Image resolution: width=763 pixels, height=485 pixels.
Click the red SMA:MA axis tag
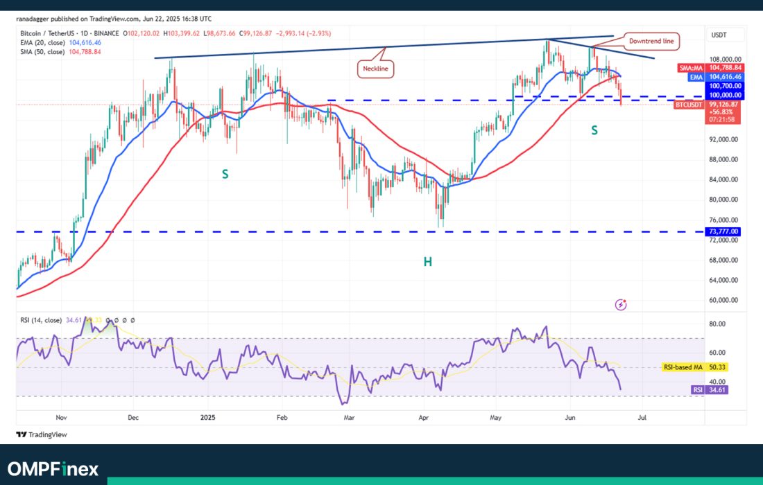click(689, 69)
